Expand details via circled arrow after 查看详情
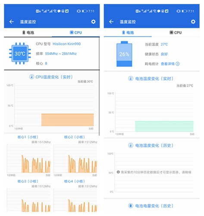 (178, 64)
